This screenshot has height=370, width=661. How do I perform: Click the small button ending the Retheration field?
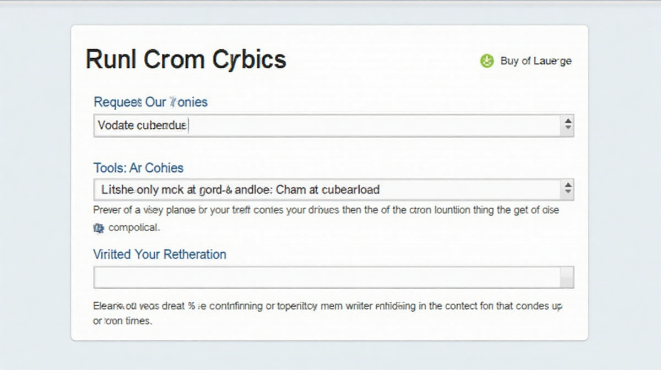[567, 277]
